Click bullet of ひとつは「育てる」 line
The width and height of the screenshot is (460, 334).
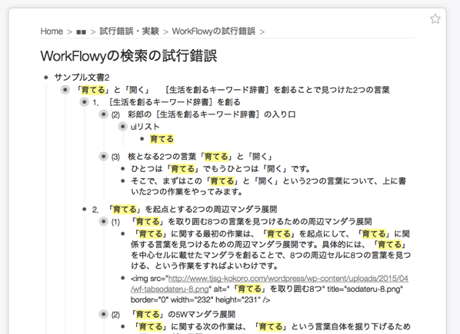tap(123, 169)
